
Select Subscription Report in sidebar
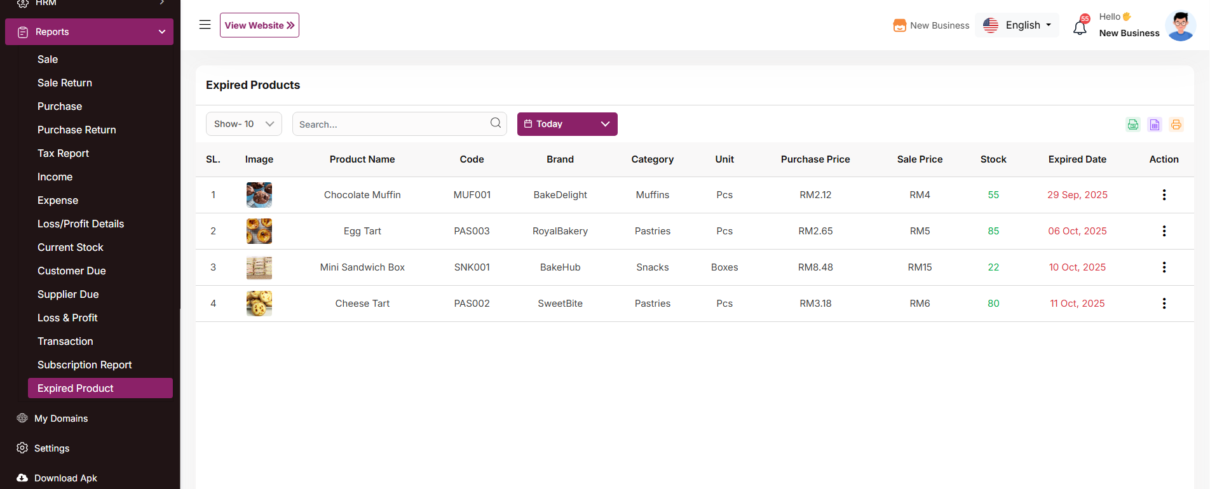pos(85,365)
